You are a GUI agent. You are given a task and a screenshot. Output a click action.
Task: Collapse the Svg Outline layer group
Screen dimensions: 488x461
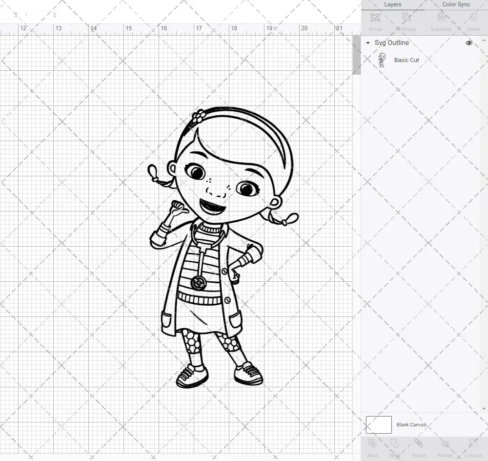pos(368,42)
